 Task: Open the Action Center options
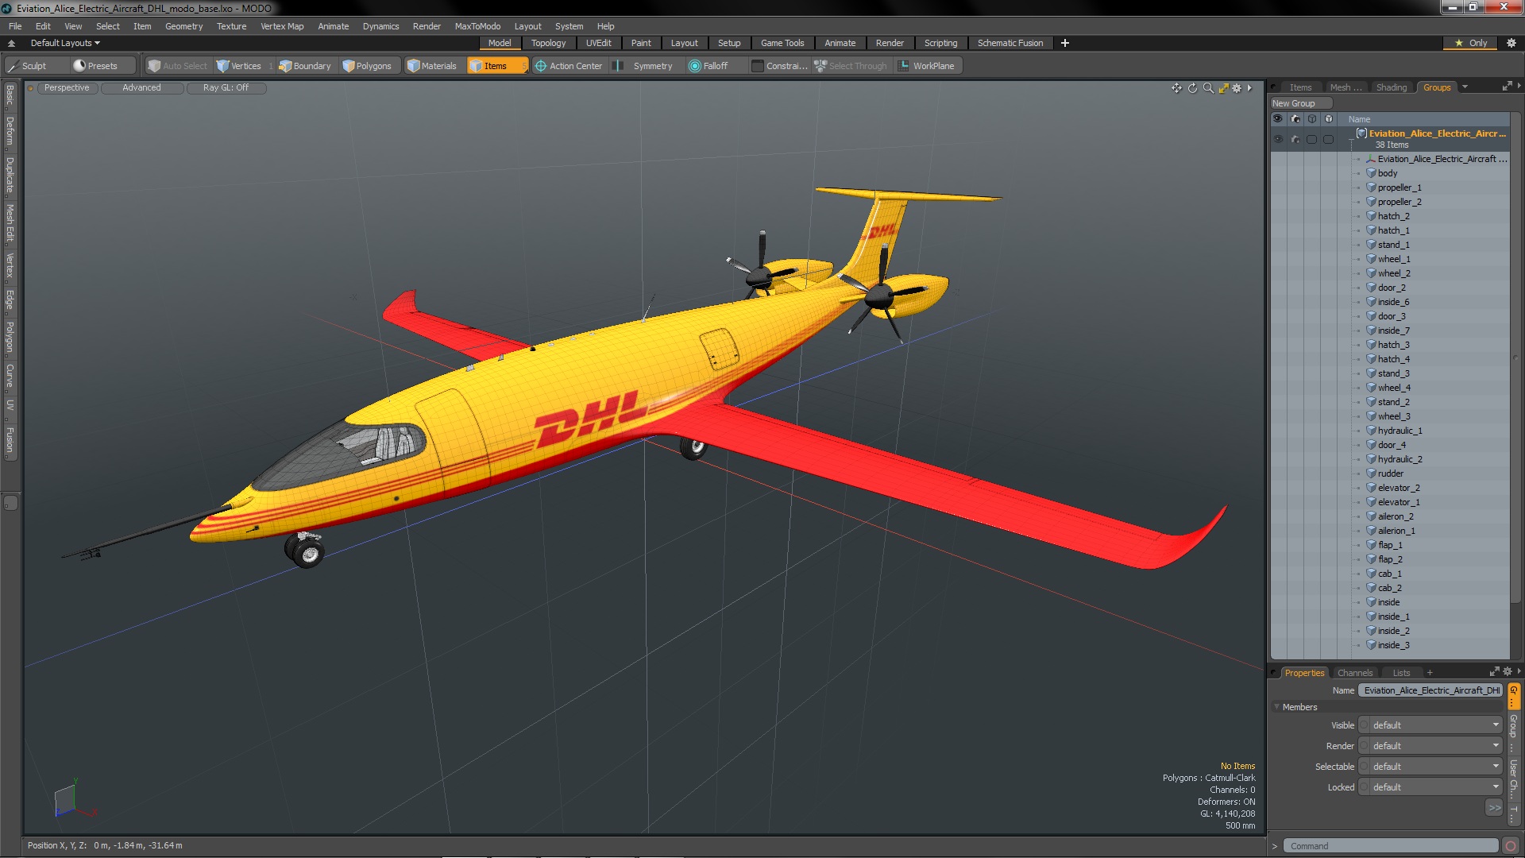click(569, 66)
